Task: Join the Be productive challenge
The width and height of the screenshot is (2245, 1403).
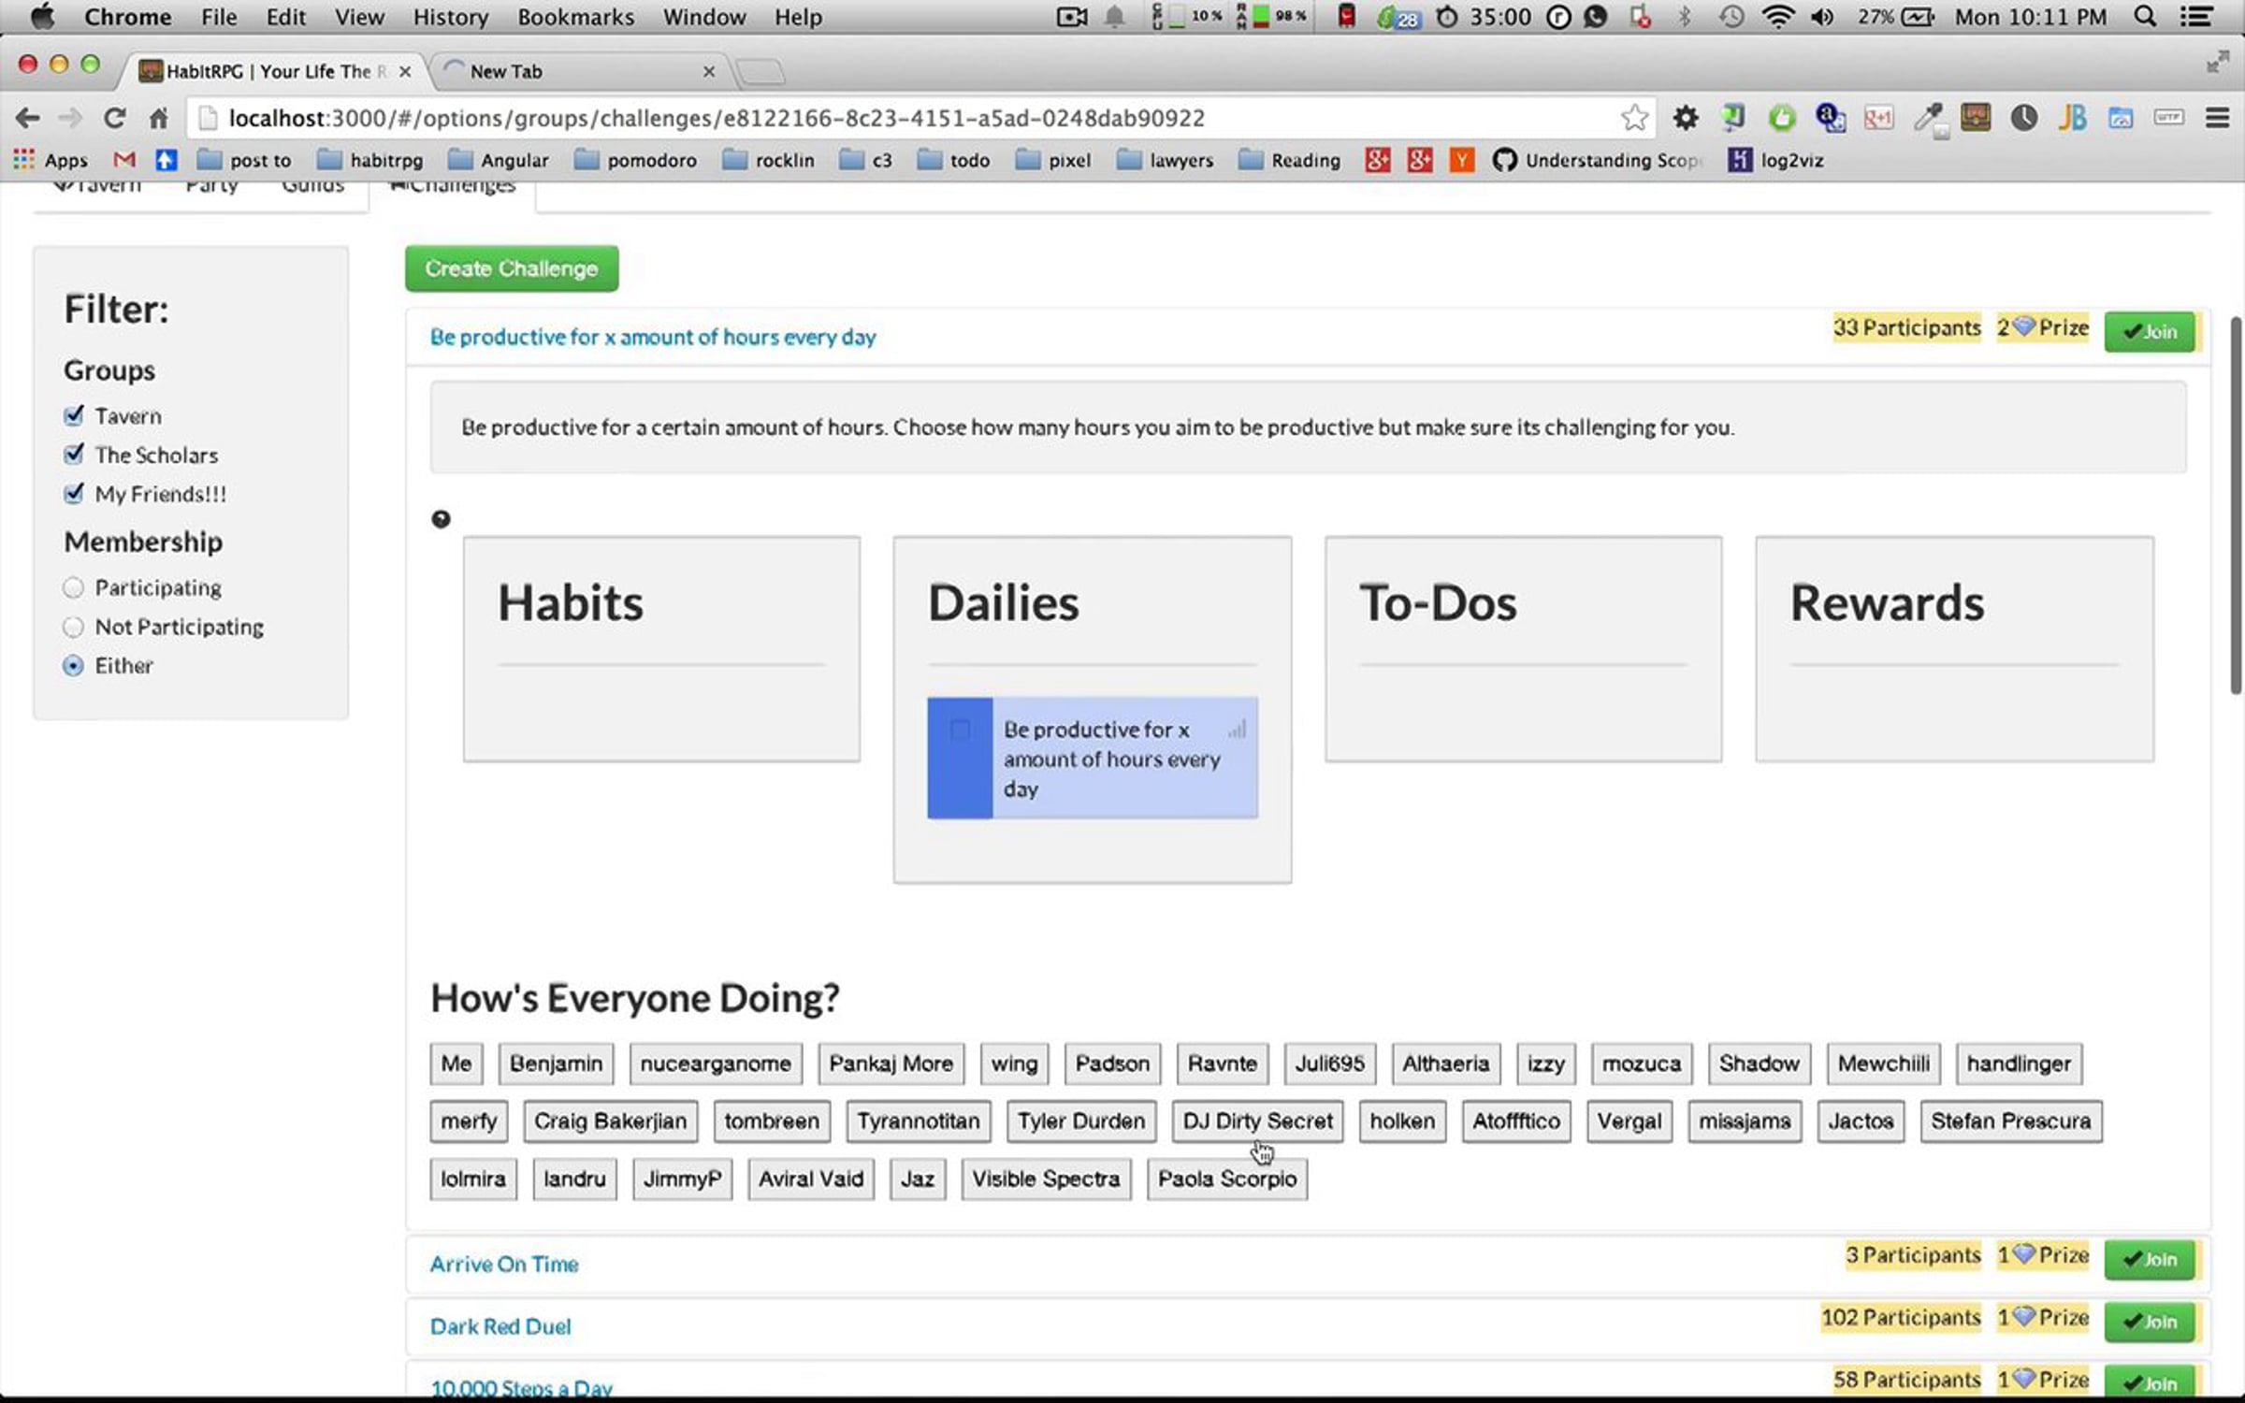Action: pyautogui.click(x=2150, y=331)
